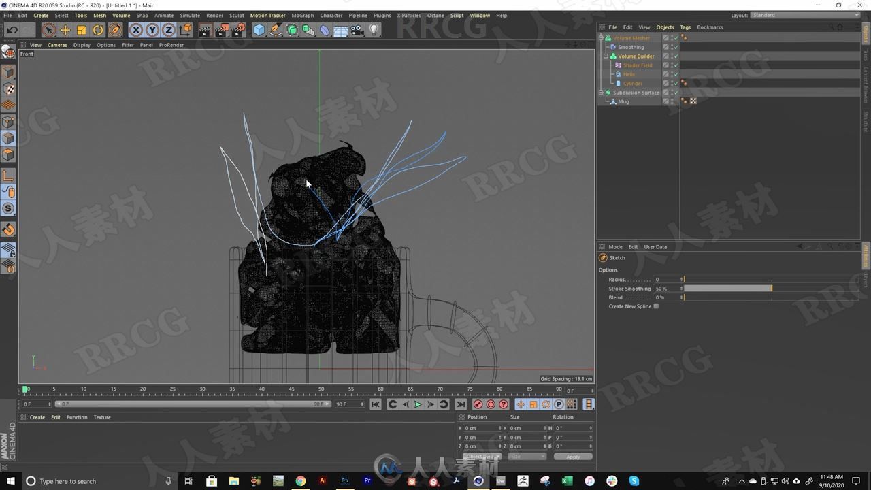Select the Smoothing object in tree
This screenshot has width=871, height=490.
tap(631, 47)
